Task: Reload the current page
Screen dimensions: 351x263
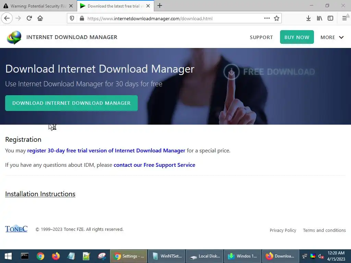Action: tap(29, 18)
